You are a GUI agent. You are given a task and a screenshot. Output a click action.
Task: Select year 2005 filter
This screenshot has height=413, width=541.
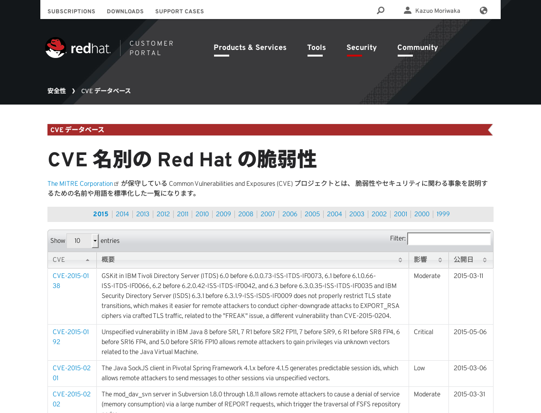[x=312, y=214]
